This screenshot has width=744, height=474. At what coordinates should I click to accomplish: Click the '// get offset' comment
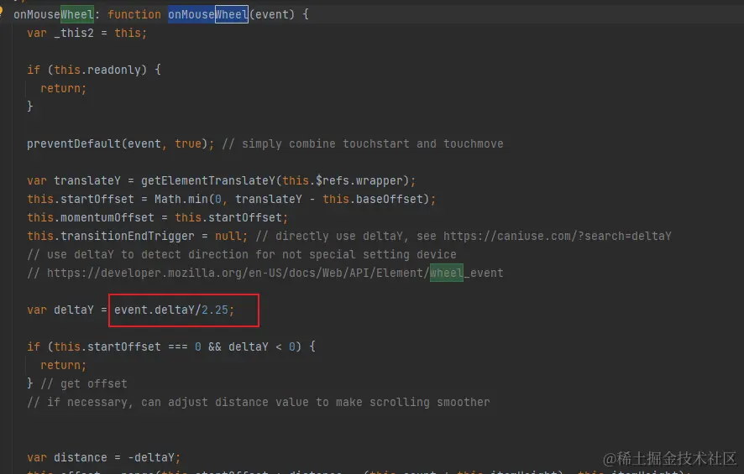[84, 383]
